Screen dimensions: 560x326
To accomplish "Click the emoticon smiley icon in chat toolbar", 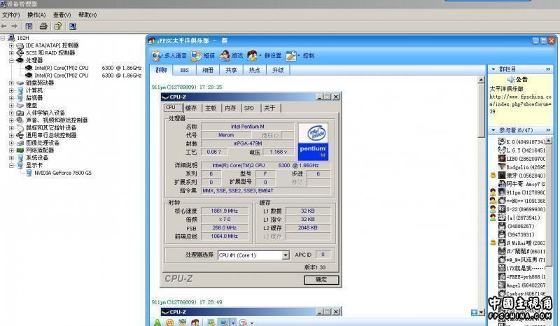I will pyautogui.click(x=169, y=323).
